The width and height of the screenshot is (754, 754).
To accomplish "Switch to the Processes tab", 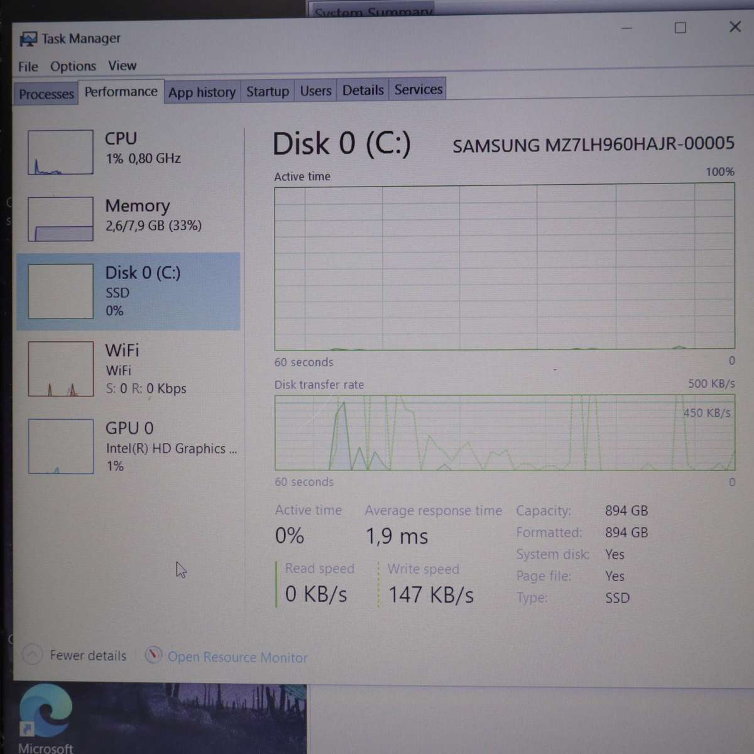I will pyautogui.click(x=45, y=93).
